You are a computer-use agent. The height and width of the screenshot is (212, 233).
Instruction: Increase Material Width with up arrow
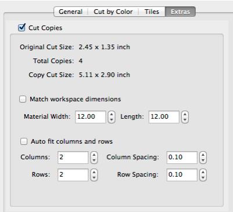pyautogui.click(x=112, y=114)
